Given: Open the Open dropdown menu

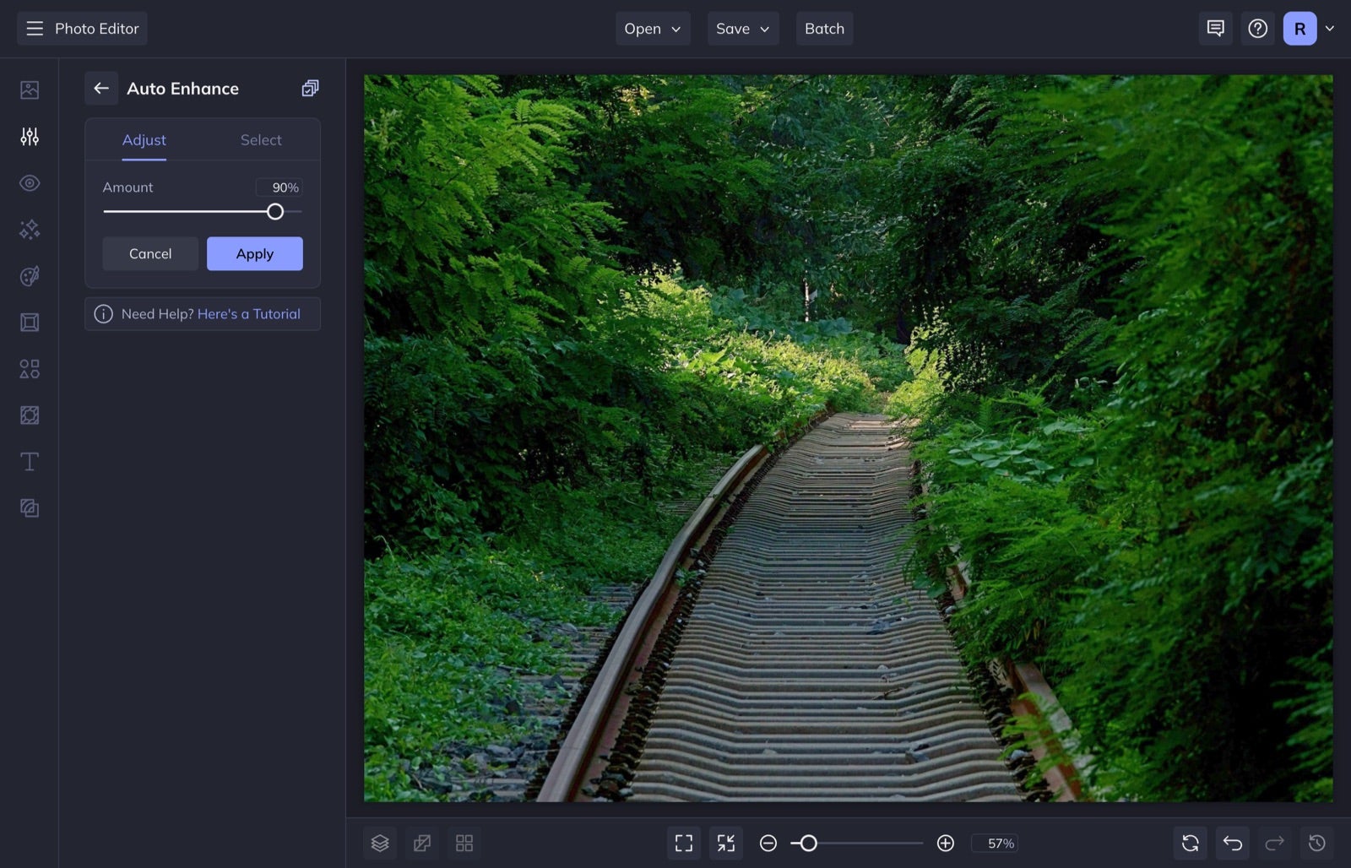Looking at the screenshot, I should coord(652,28).
